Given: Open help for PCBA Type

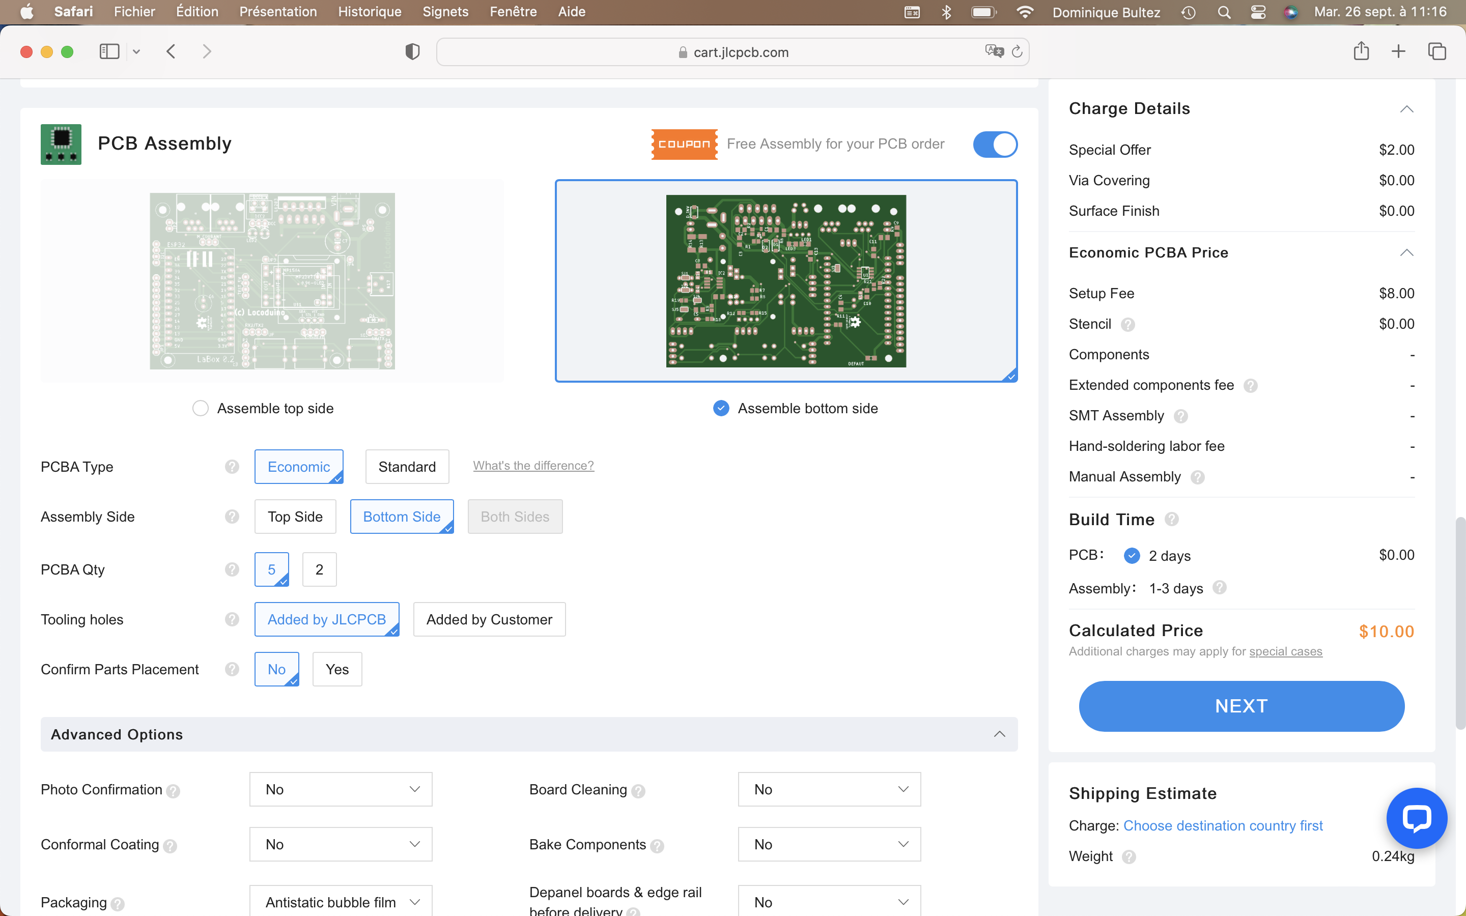Looking at the screenshot, I should (232, 467).
